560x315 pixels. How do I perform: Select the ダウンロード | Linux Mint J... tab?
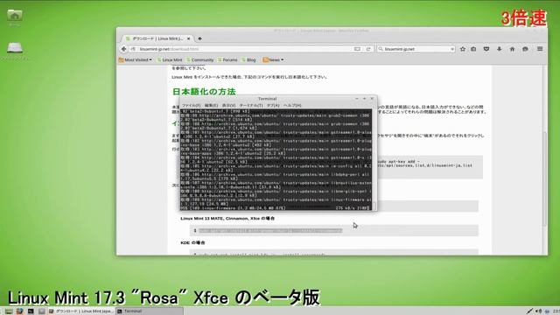[x=157, y=38]
